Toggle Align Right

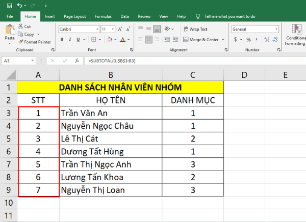click(x=157, y=40)
